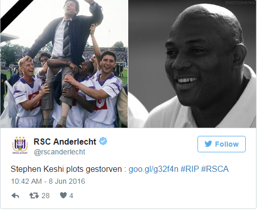Click the retweet count 28
257x211 pixels.
[x=46, y=196]
